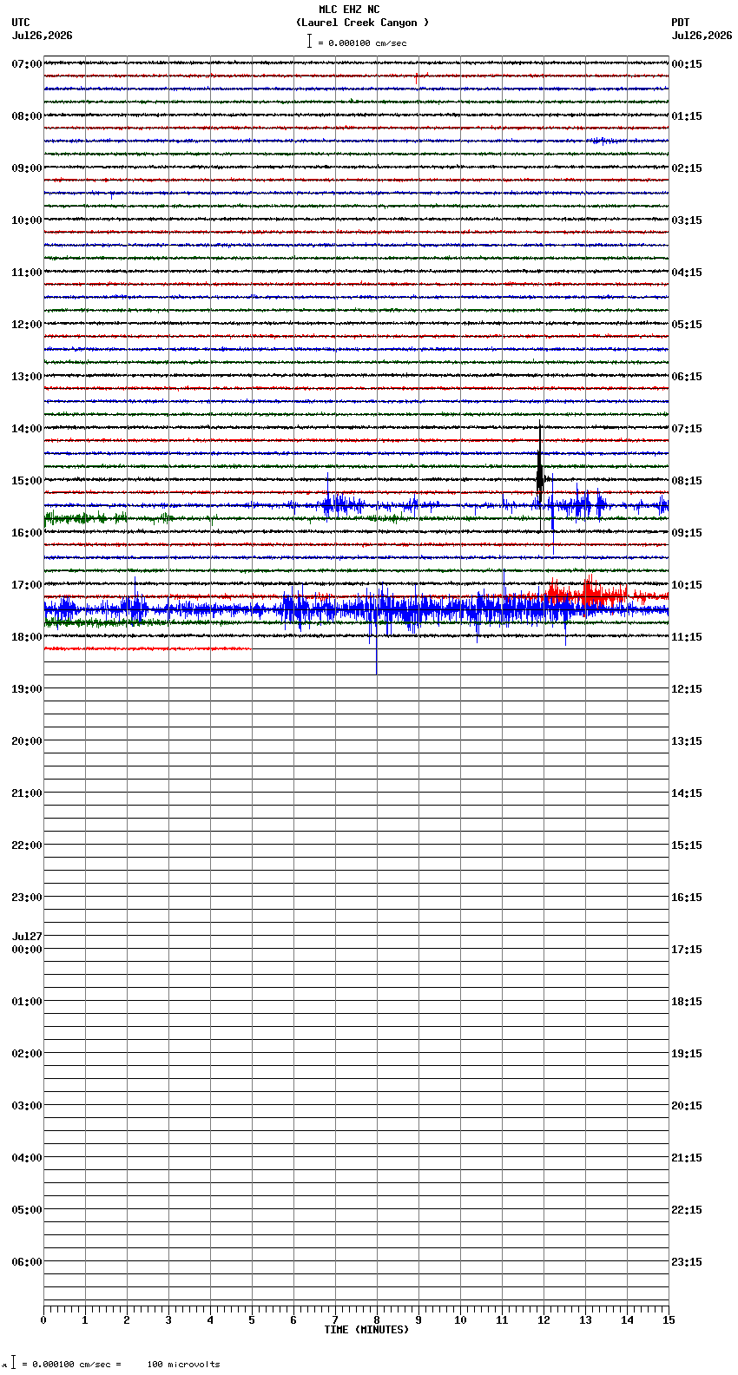Click the 08:00 UTC time label

tap(27, 116)
